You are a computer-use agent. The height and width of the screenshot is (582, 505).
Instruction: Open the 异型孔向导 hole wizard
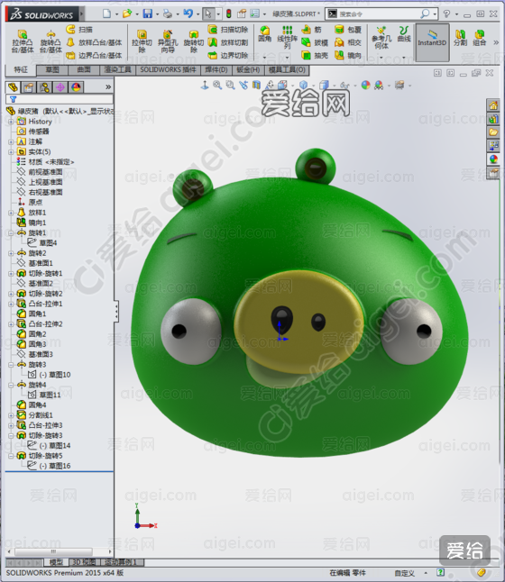tap(168, 42)
